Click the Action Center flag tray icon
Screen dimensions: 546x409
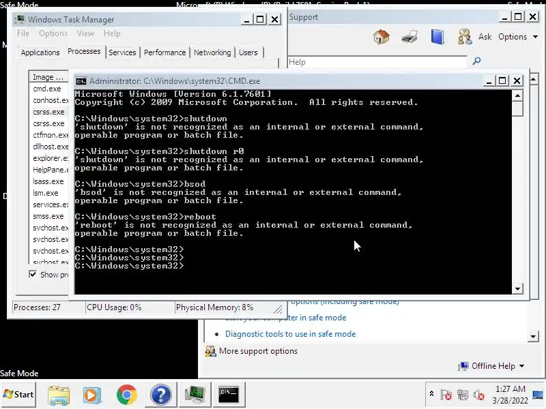(446, 395)
